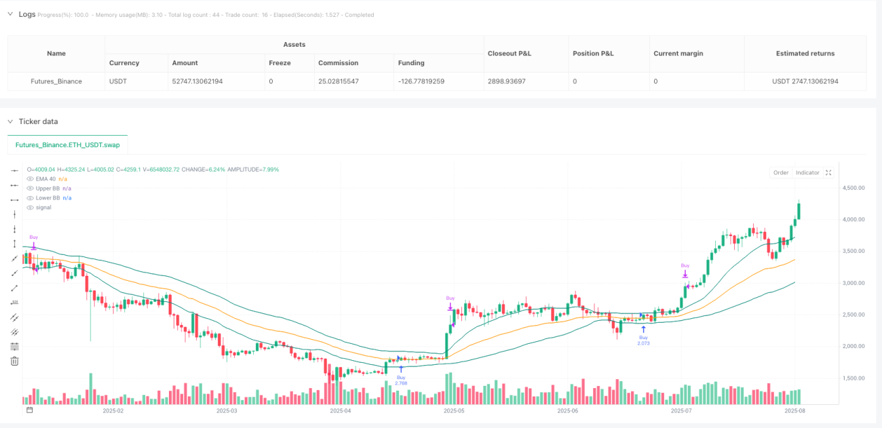Hide the signal overlay
Viewport: 882px width, 428px height.
pos(29,207)
